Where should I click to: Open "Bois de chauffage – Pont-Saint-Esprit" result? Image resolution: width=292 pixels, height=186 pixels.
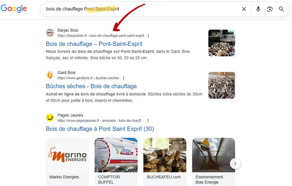click(94, 44)
